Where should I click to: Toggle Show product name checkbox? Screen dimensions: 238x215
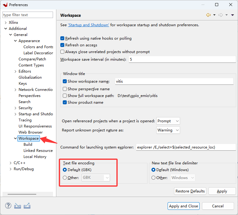[x=65, y=102]
